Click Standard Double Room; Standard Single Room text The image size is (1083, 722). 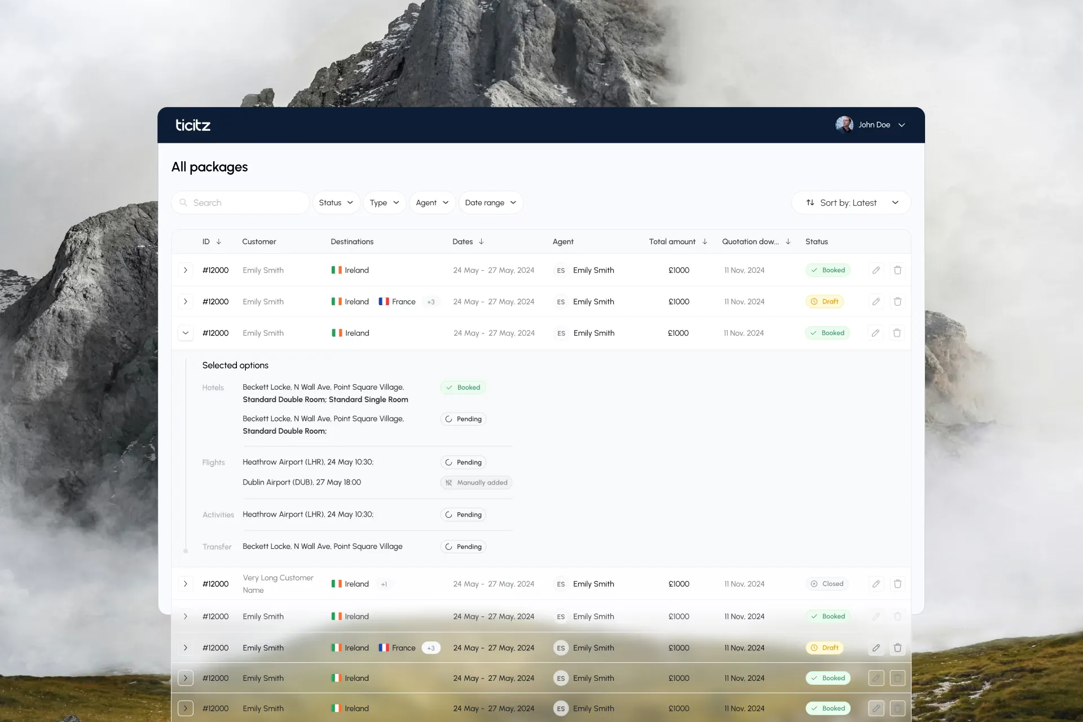[x=325, y=399]
